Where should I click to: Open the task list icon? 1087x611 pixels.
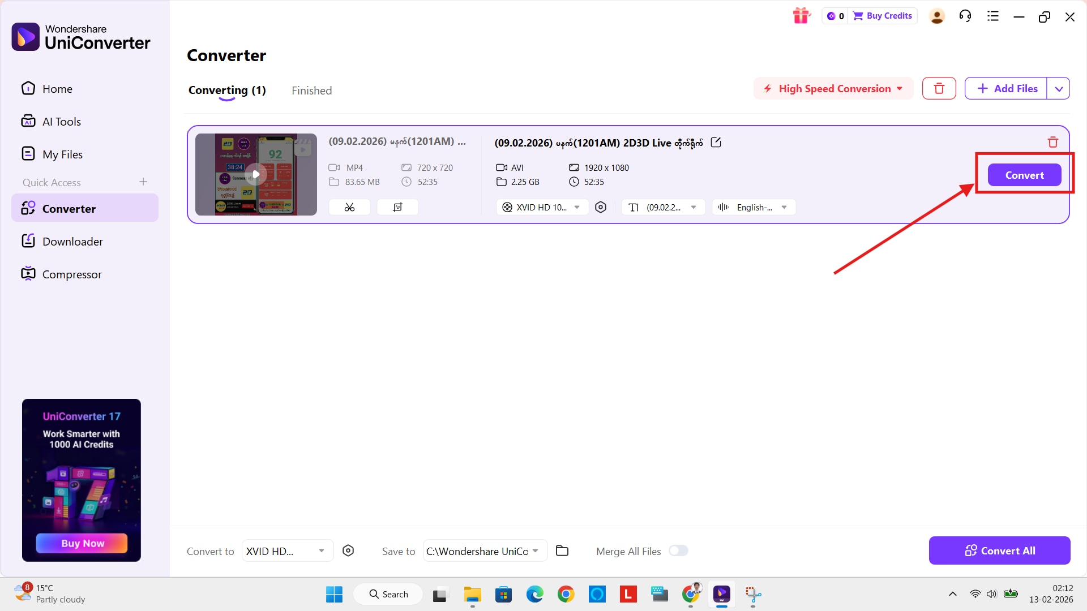(x=992, y=15)
